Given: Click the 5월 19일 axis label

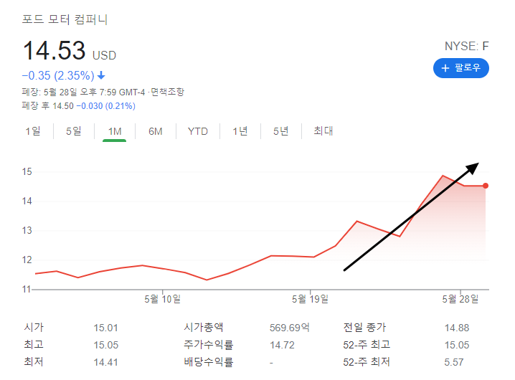Looking at the screenshot, I should tap(311, 299).
